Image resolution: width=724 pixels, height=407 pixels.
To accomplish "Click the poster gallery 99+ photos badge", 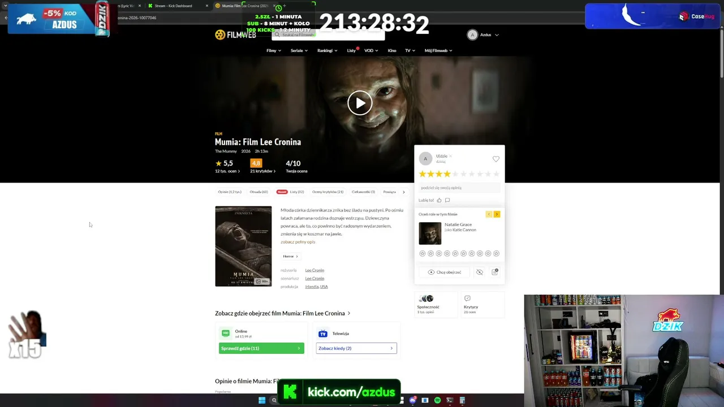I will click(262, 281).
